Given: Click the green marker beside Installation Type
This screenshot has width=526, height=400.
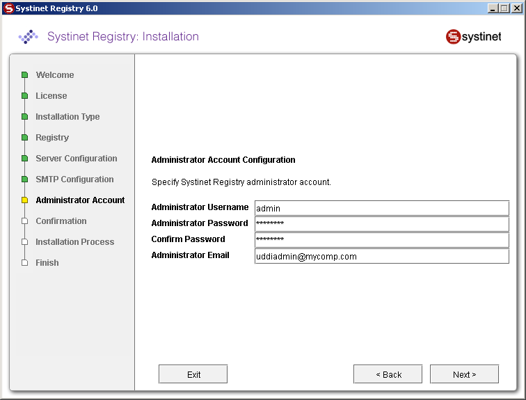Looking at the screenshot, I should pyautogui.click(x=24, y=117).
